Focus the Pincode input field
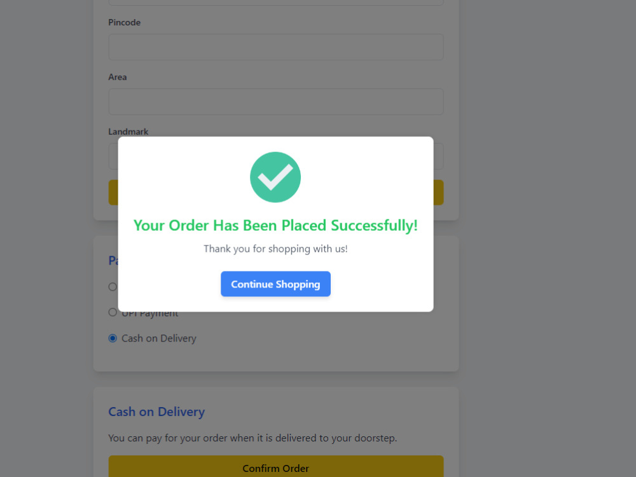Screen dimensions: 636x477 (x=276, y=47)
